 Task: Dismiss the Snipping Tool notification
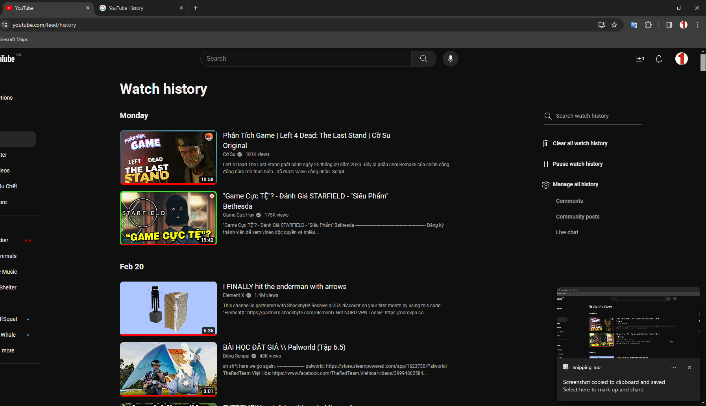click(x=689, y=367)
